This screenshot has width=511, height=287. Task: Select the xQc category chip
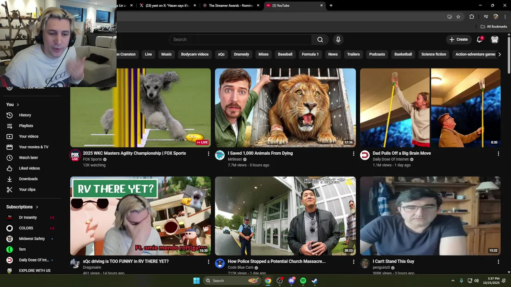[221, 54]
